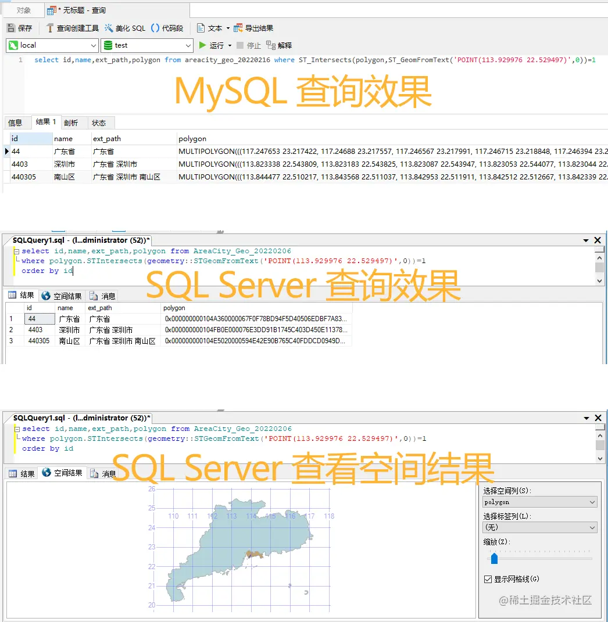Collapse the select statement in bottom SQL editor
This screenshot has width=608, height=622.
pyautogui.click(x=17, y=429)
